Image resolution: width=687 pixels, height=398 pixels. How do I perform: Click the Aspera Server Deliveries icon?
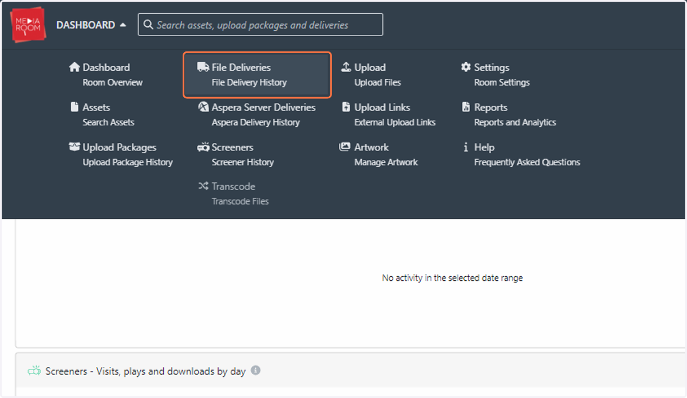click(203, 107)
